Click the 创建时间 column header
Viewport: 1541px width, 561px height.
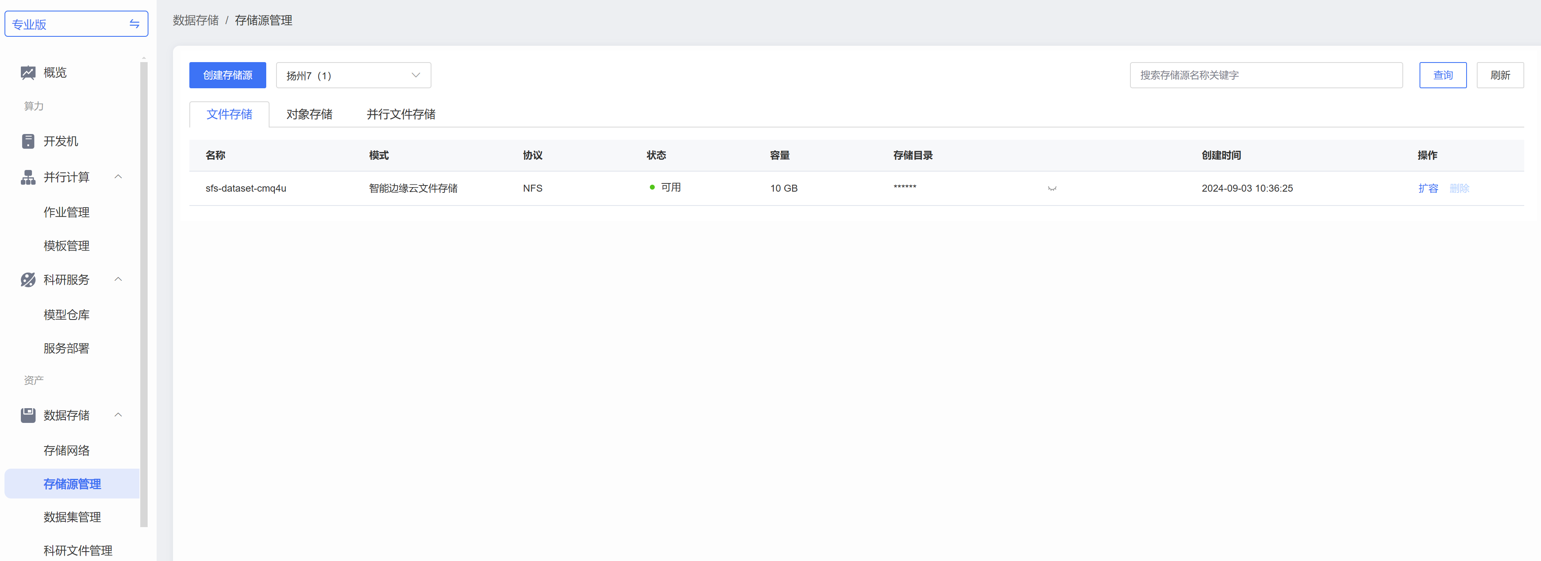pyautogui.click(x=1221, y=155)
